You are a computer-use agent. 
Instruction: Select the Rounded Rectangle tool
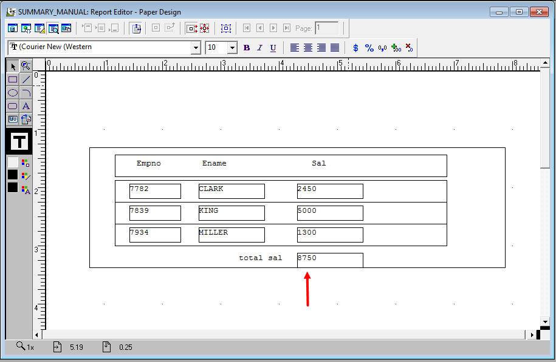click(13, 106)
